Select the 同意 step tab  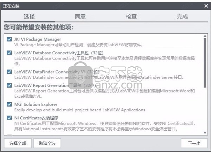pos(80,16)
